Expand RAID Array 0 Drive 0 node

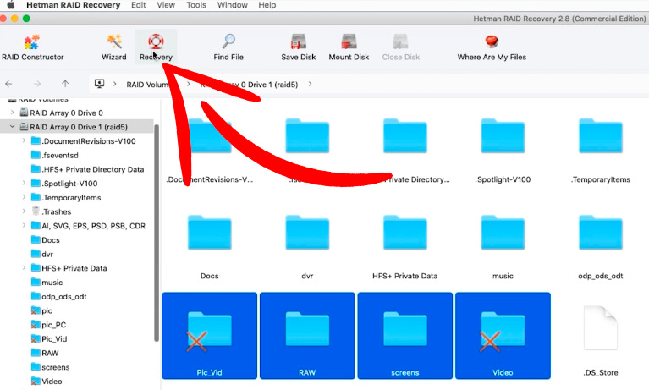click(x=12, y=113)
